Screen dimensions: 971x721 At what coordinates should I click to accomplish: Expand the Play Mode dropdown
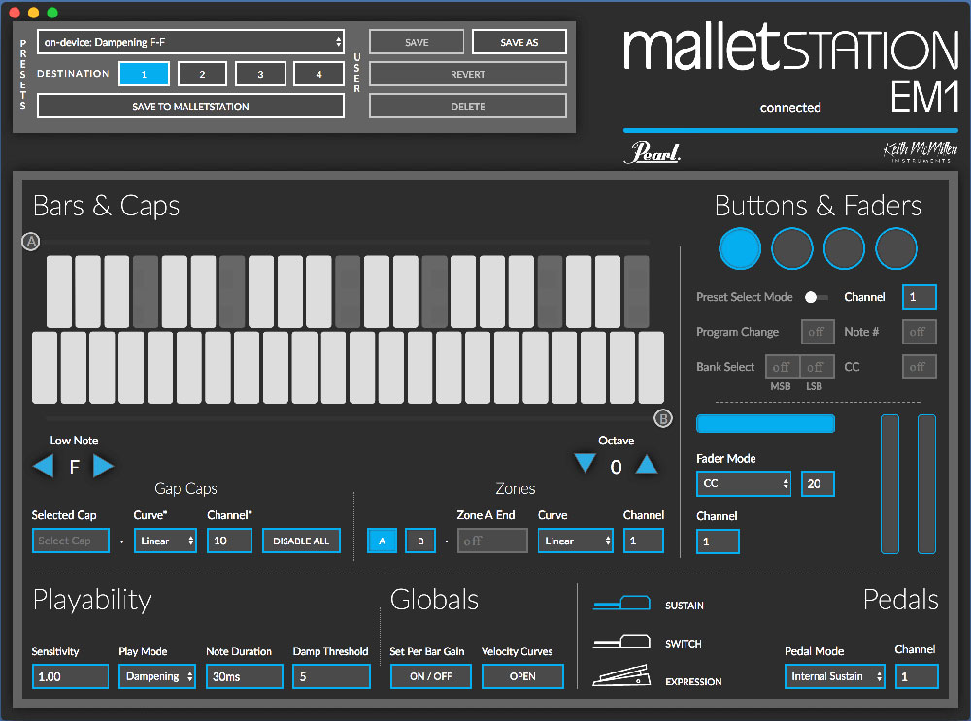tap(157, 676)
